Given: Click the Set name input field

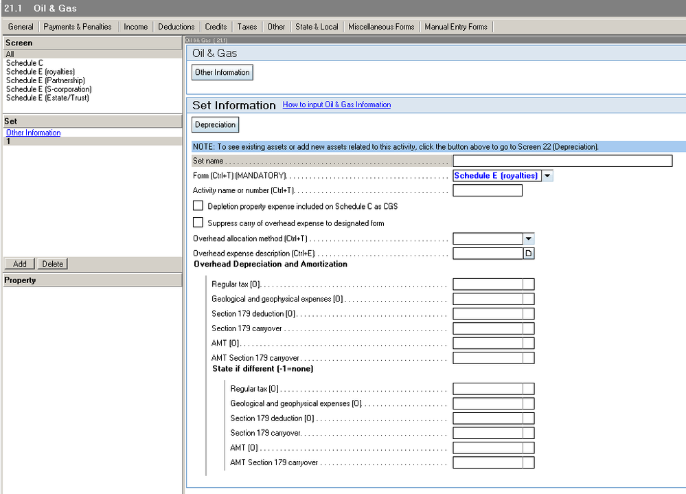Looking at the screenshot, I should pos(562,161).
